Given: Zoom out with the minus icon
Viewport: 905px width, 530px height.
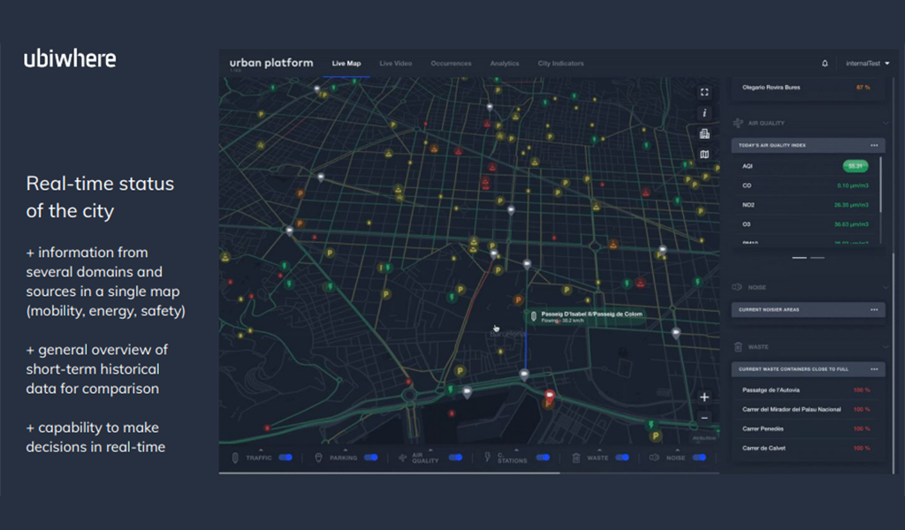Looking at the screenshot, I should pos(704,418).
